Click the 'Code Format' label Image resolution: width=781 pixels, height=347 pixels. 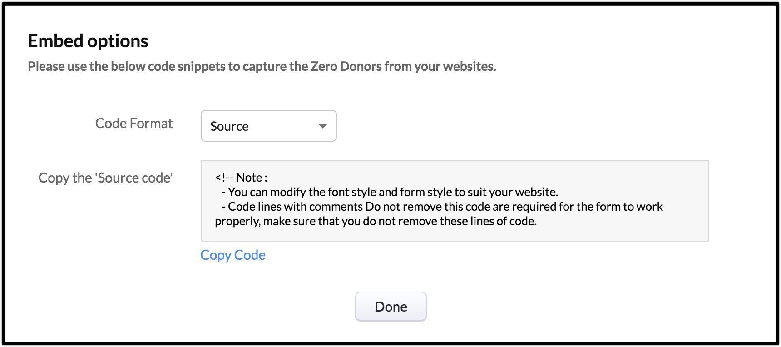[134, 124]
